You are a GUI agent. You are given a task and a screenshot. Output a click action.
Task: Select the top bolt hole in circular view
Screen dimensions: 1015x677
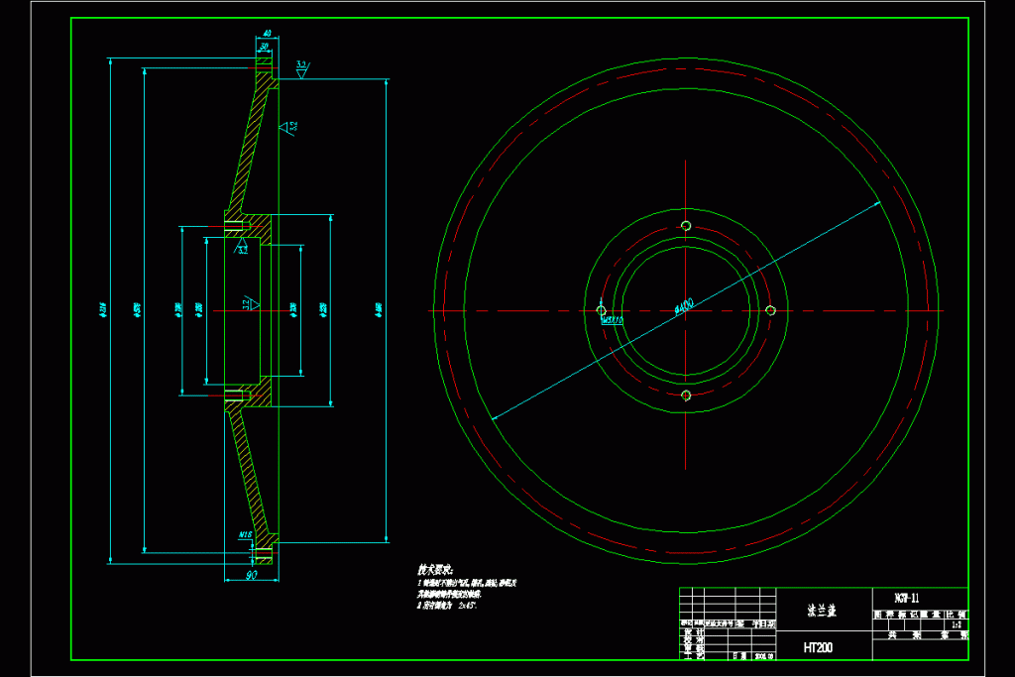pyautogui.click(x=685, y=226)
